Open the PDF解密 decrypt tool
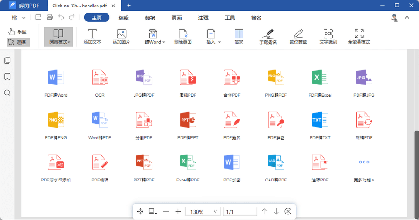419x220 pixels. 276,125
